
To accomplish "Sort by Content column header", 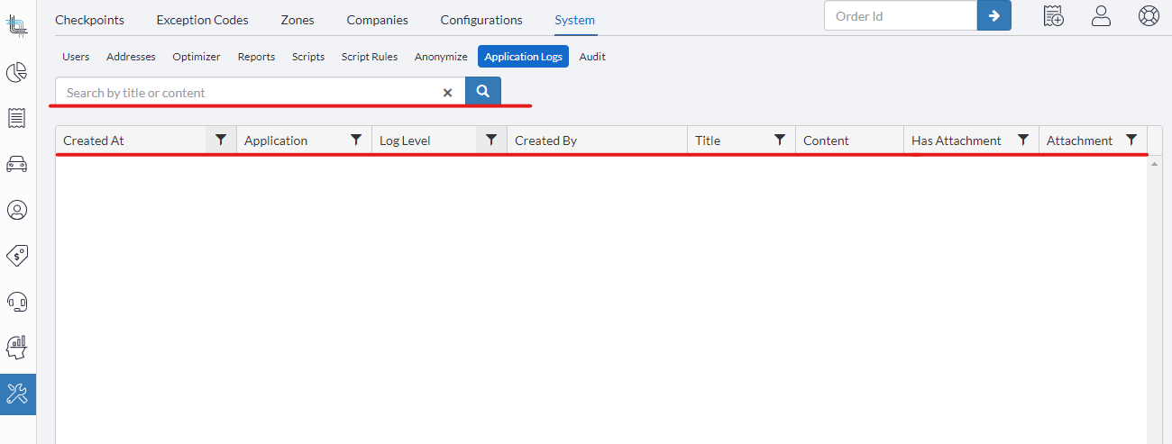I will click(x=826, y=140).
